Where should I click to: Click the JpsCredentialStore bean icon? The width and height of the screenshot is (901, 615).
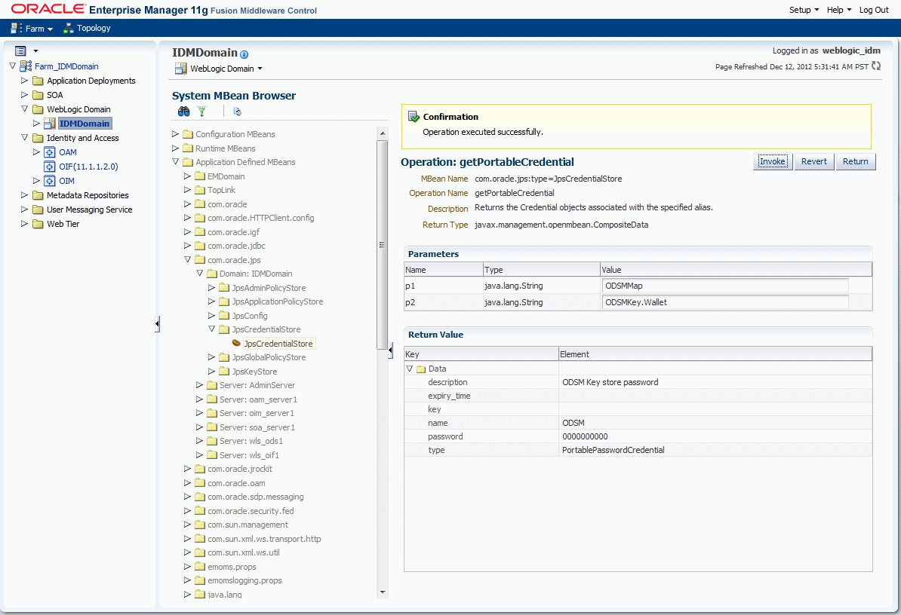tap(236, 344)
